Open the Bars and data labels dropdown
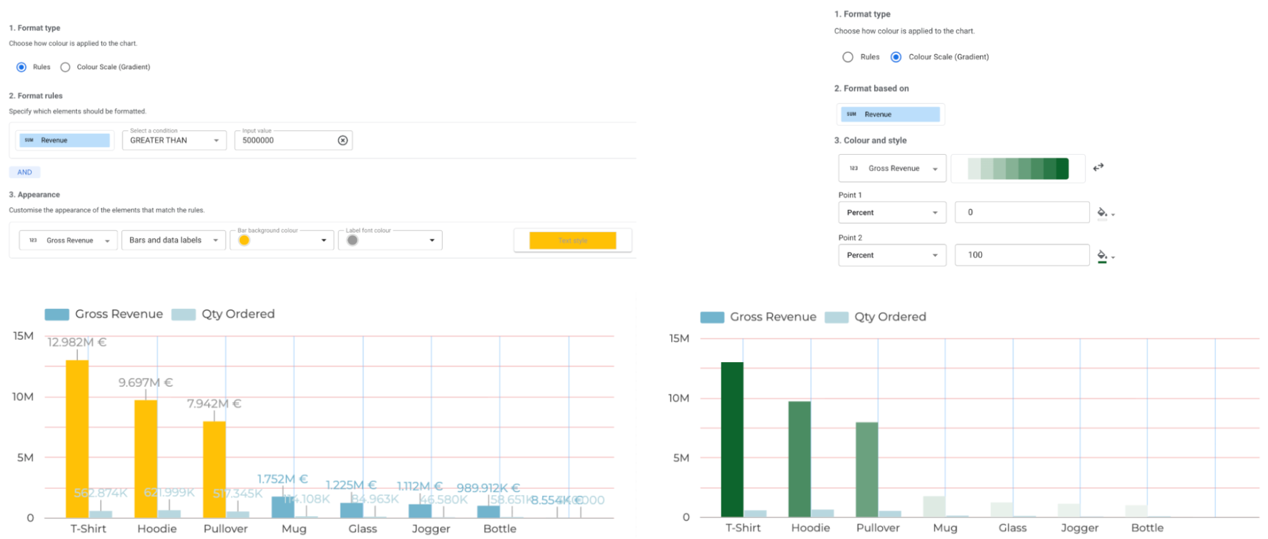This screenshot has height=539, width=1268. click(174, 240)
